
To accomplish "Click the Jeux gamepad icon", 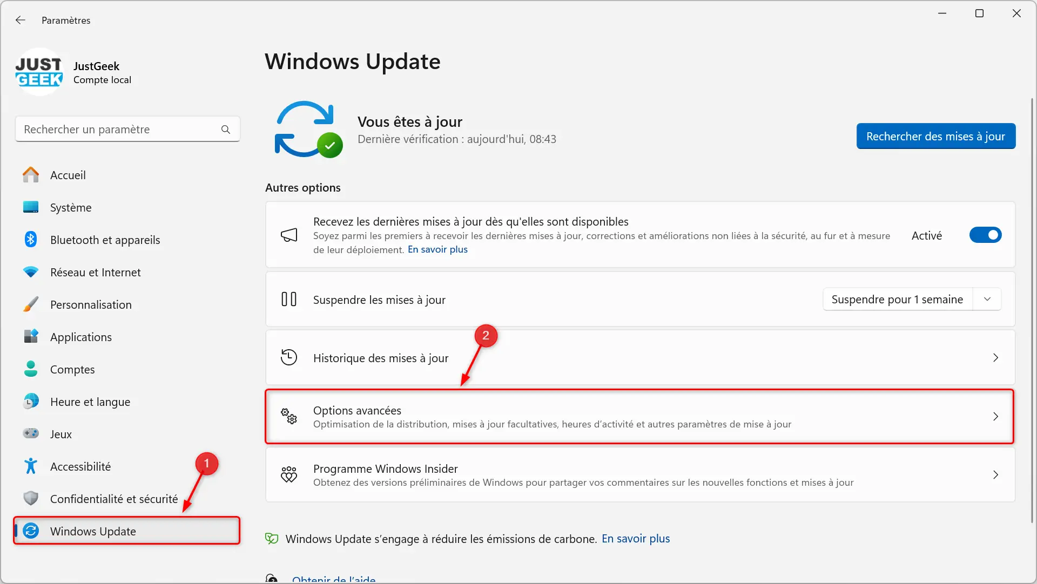I will point(31,434).
